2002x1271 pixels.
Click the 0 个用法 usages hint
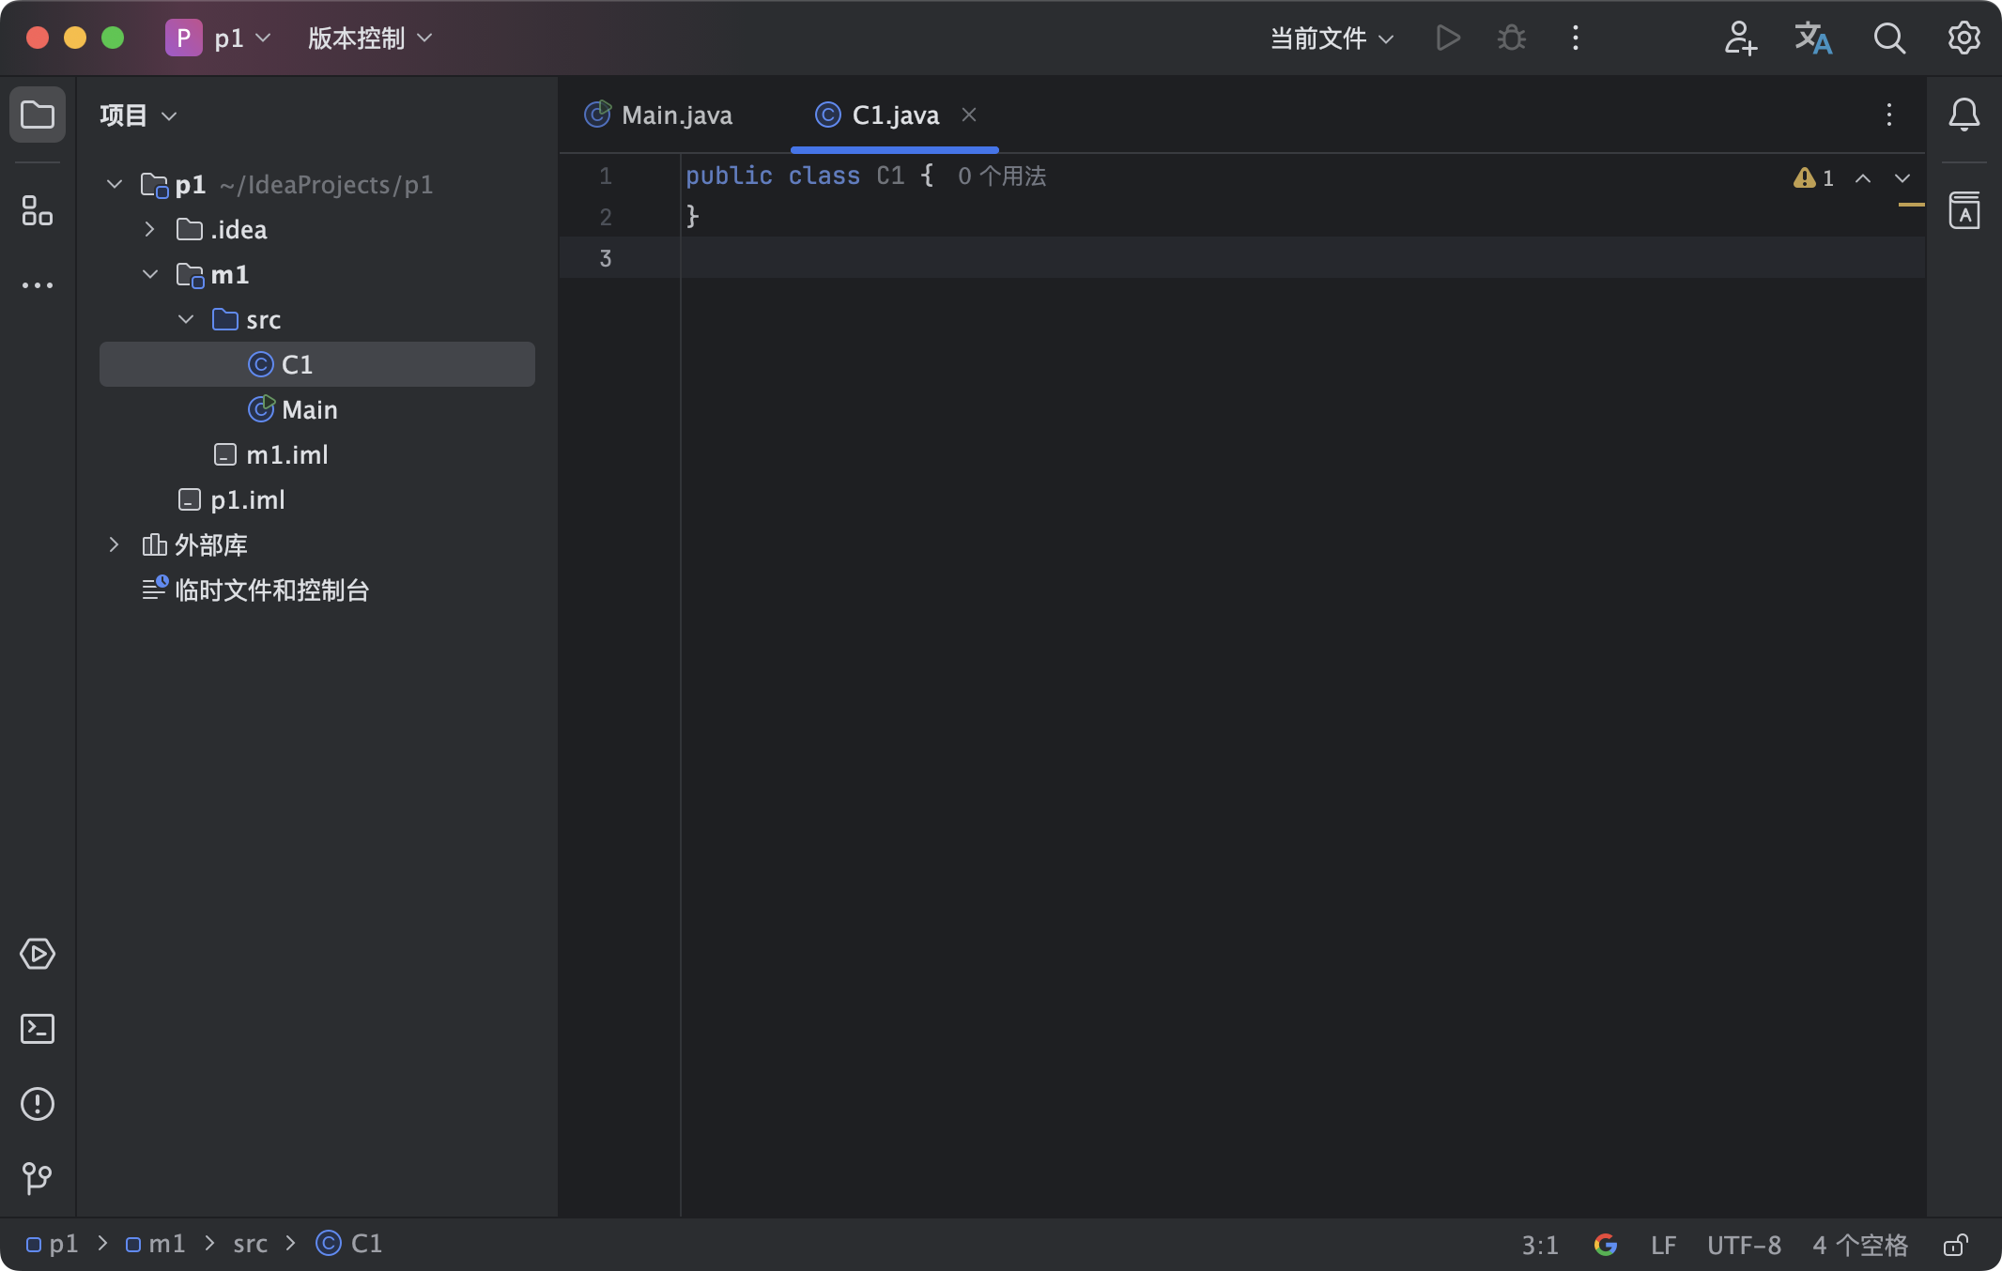coord(1001,176)
